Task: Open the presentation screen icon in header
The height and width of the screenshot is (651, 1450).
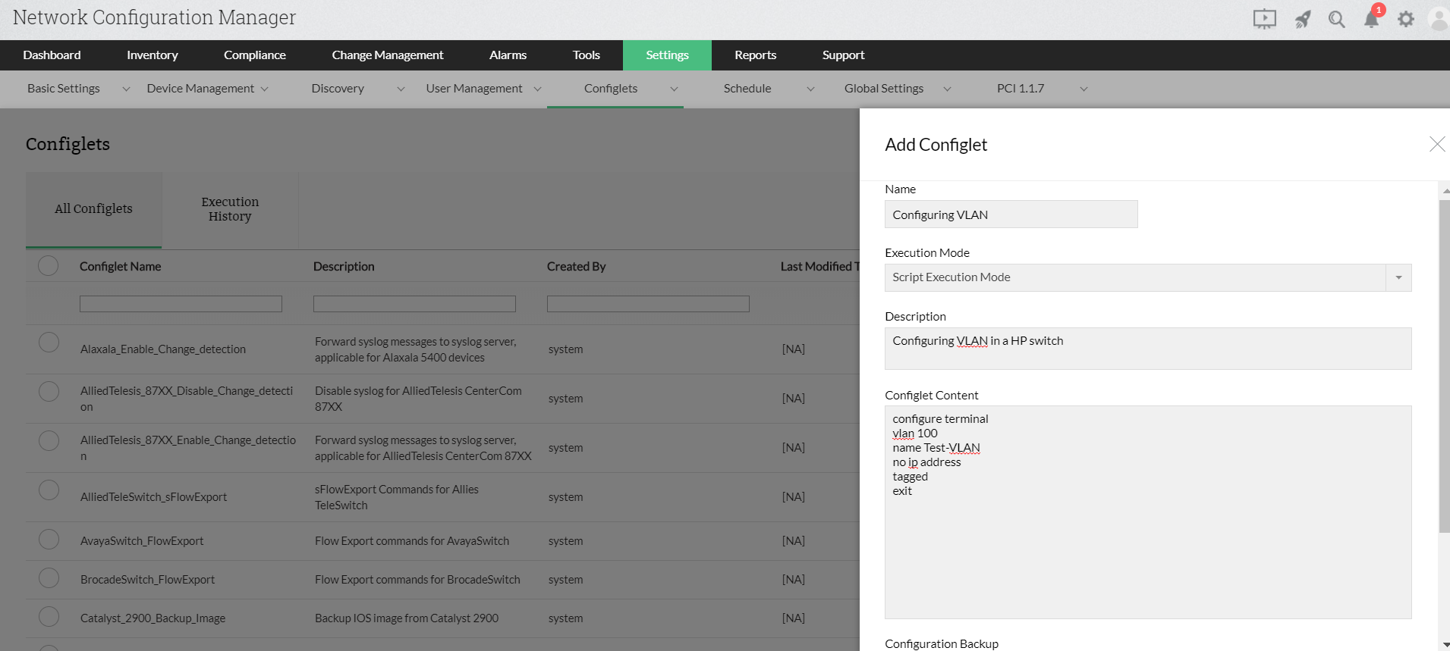Action: click(x=1264, y=19)
